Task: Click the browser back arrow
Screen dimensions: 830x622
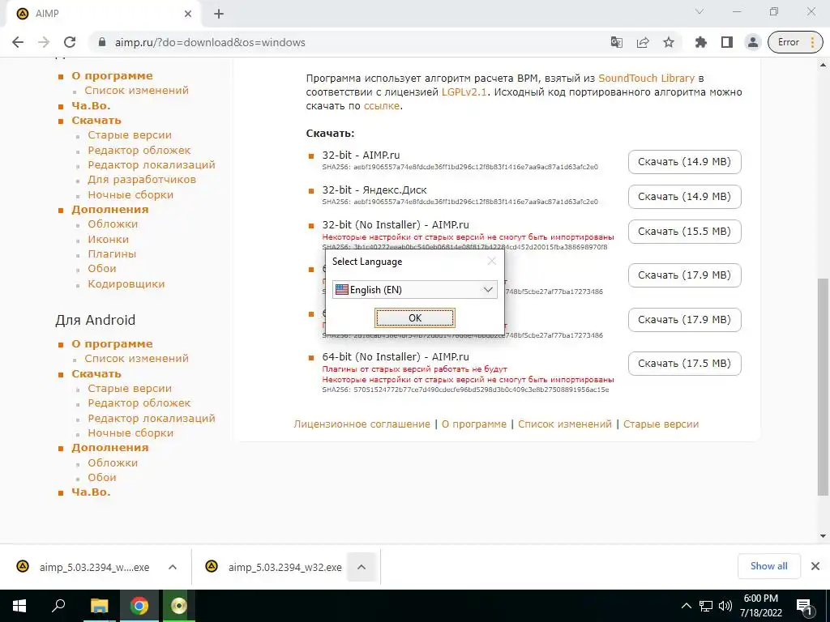Action: coord(18,42)
